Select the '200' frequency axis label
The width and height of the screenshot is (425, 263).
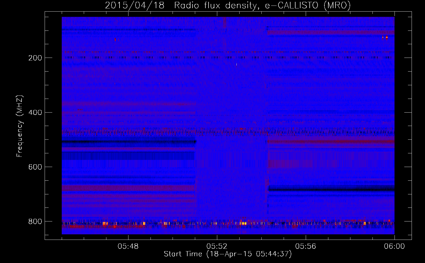click(x=35, y=58)
